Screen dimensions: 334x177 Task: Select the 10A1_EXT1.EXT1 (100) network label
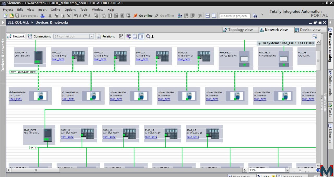point(23,72)
